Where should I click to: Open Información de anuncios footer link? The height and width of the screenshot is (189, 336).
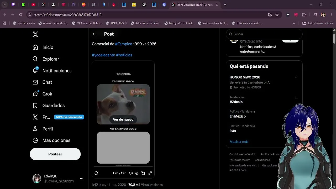243,166
